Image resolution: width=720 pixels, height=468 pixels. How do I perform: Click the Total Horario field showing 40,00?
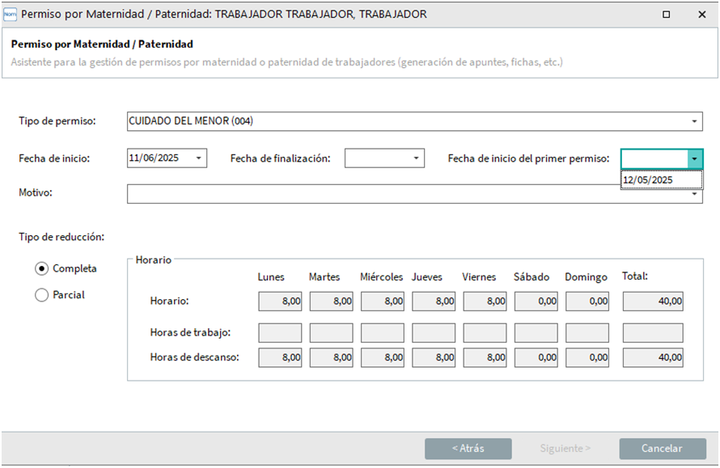[x=653, y=301]
